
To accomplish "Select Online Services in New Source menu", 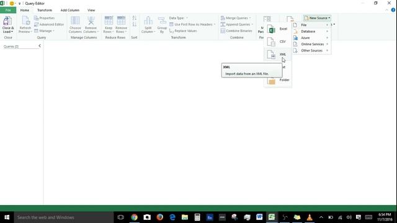I will [311, 44].
